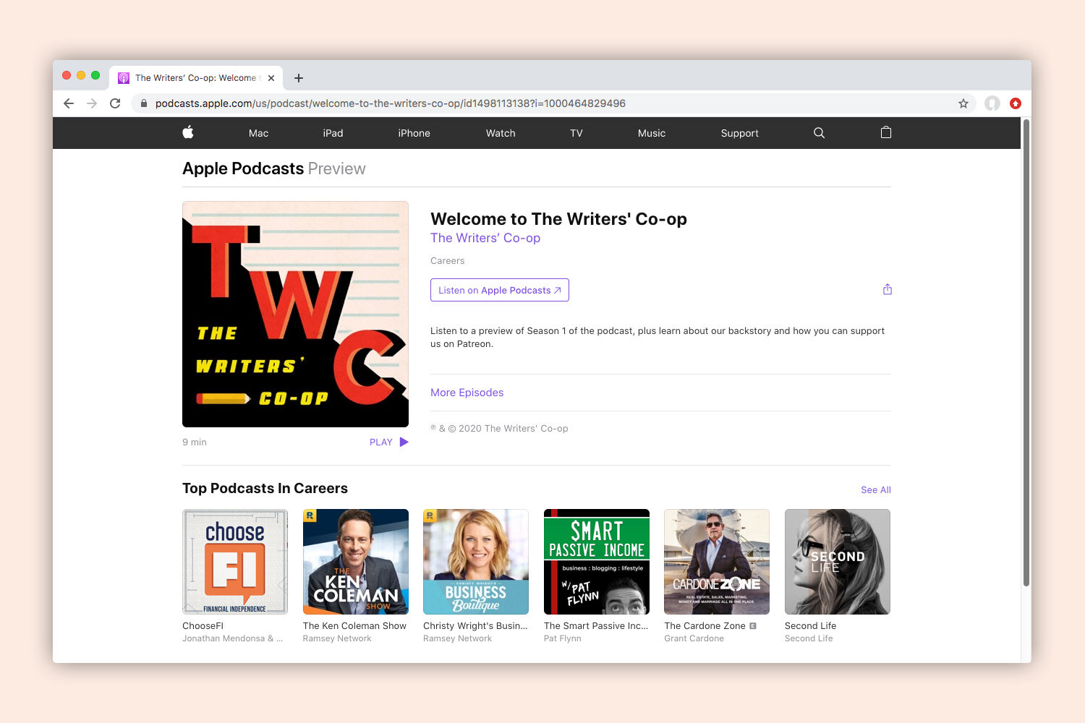Screen dimensions: 1085x723
Task: Close the Writers' Co-op browser tab
Action: pyautogui.click(x=271, y=78)
